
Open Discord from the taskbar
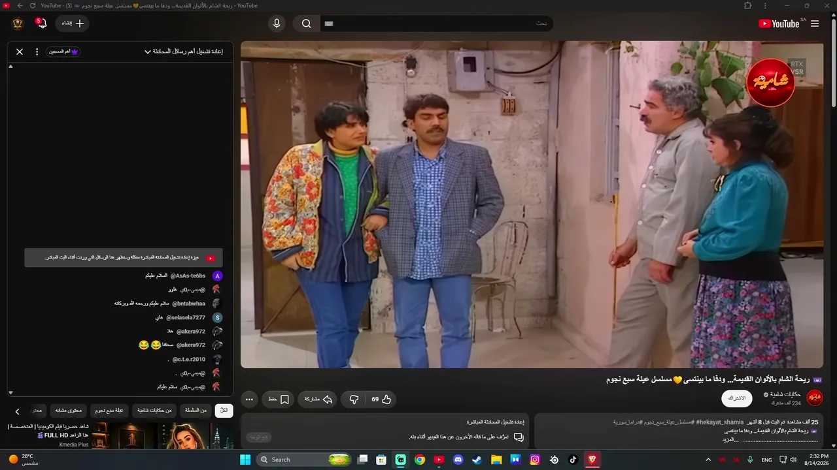pyautogui.click(x=458, y=460)
